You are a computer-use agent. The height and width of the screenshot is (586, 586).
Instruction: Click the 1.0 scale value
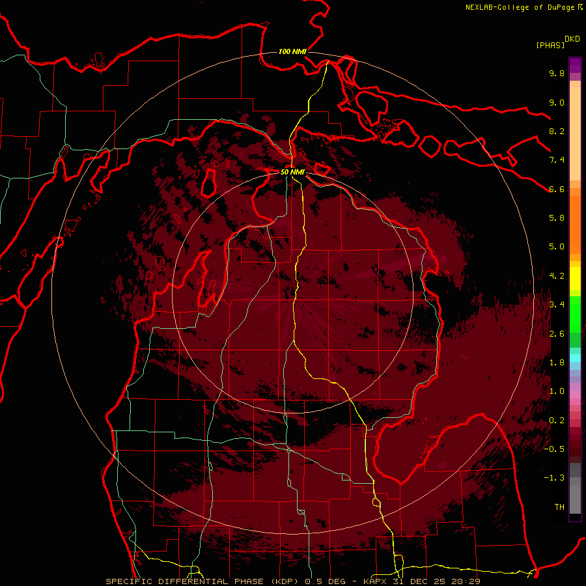557,391
